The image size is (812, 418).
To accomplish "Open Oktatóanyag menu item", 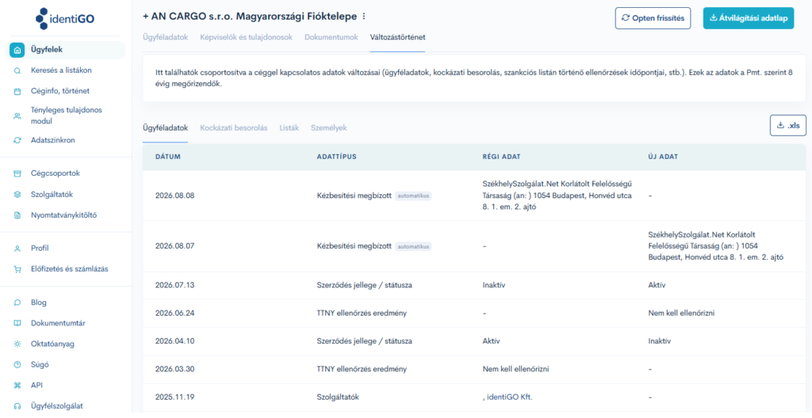I will click(52, 344).
